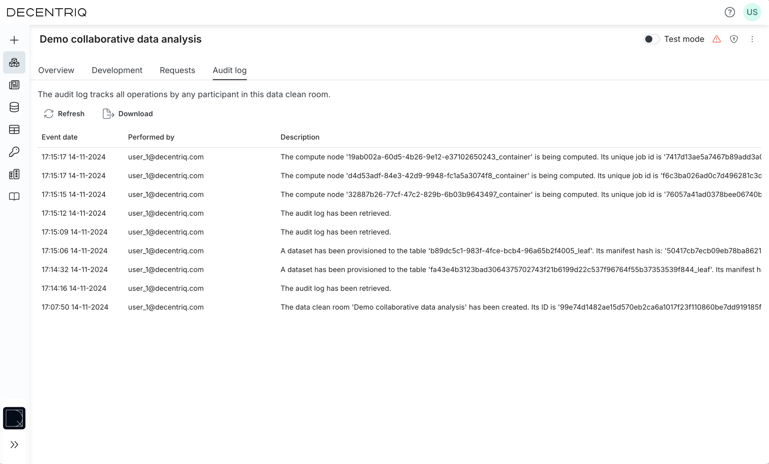Open the US user account avatar
This screenshot has height=464, width=769.
(x=752, y=12)
